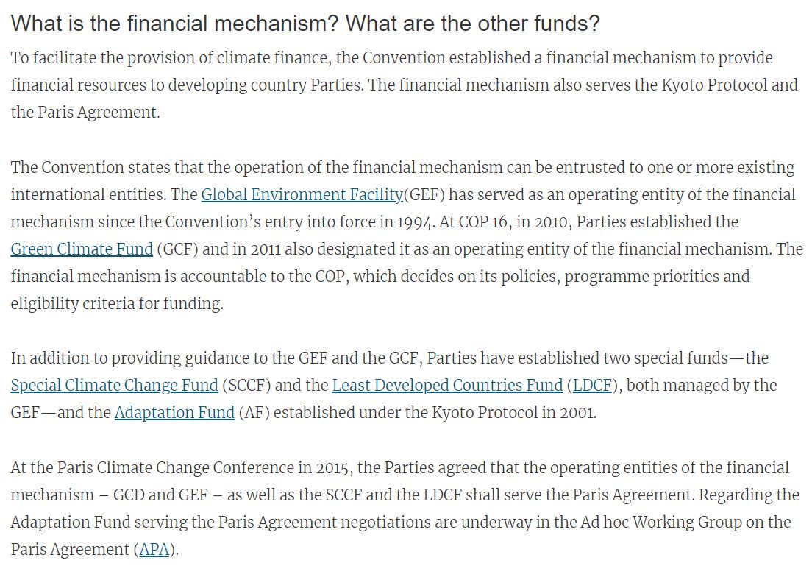Visit the Least Developed Countries Fund link
Viewport: 812px width, 577px height.
(x=447, y=386)
